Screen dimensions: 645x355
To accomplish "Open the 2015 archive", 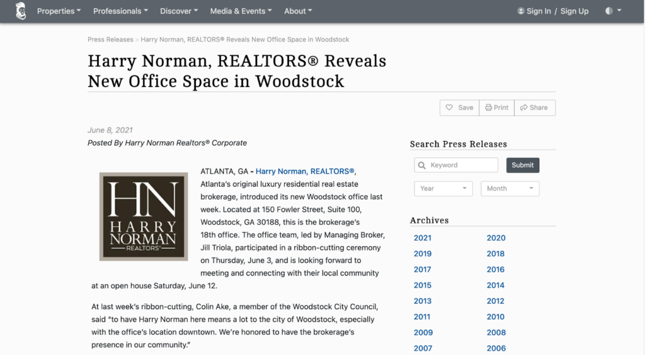I will coord(423,285).
